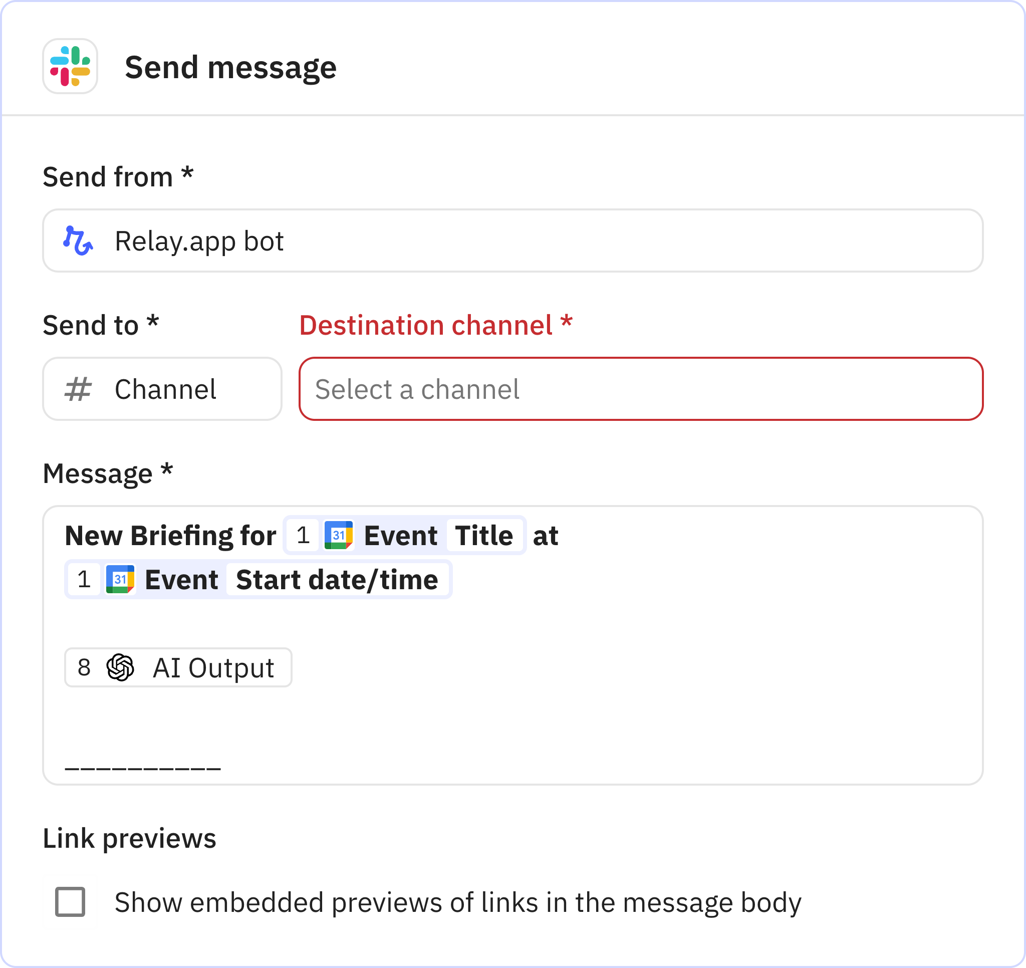Select the AI Output variable chip
The width and height of the screenshot is (1026, 968).
pyautogui.click(x=178, y=667)
